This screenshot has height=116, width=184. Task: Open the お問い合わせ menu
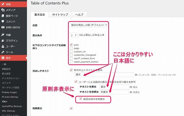[14, 27]
